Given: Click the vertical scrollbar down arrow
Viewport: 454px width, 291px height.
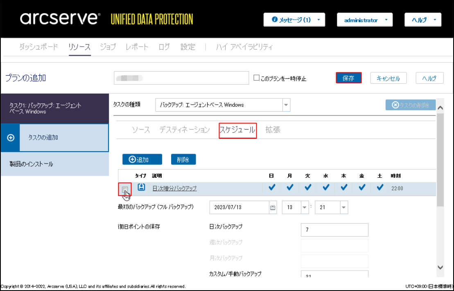Looking at the screenshot, I should [440, 267].
